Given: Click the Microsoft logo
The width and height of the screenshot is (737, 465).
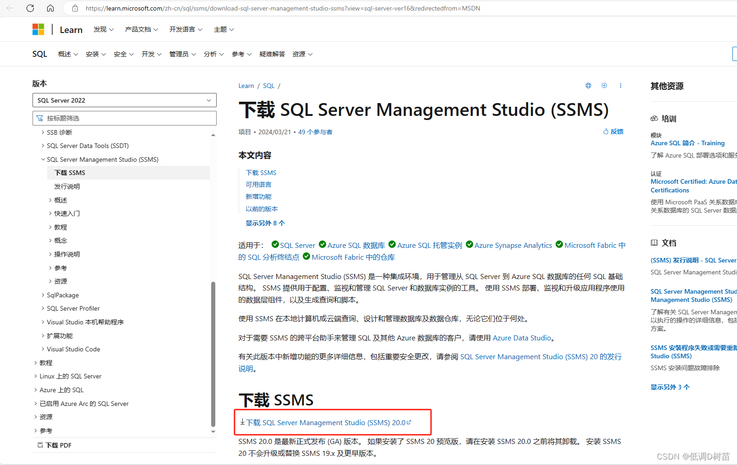Looking at the screenshot, I should click(x=38, y=29).
